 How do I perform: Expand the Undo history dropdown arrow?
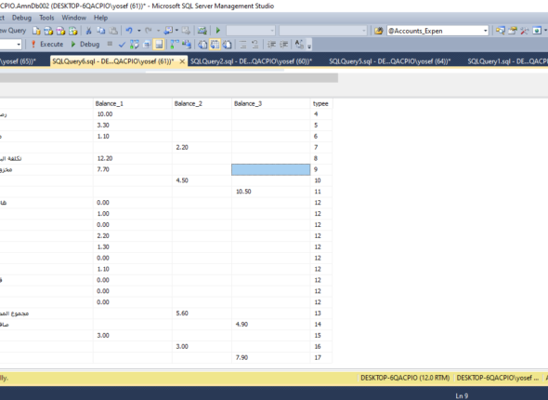(x=139, y=31)
